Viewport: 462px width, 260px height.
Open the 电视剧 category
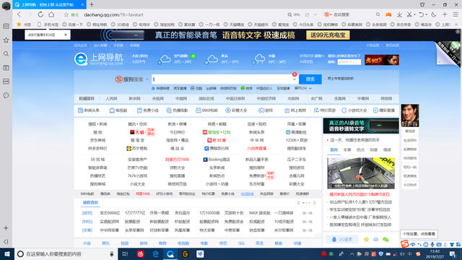pos(118,110)
